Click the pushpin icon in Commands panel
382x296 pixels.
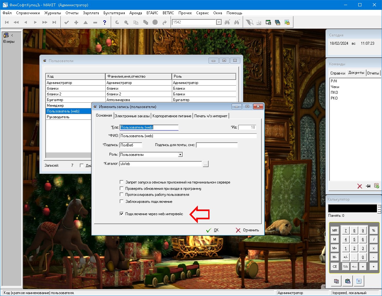[368, 186]
